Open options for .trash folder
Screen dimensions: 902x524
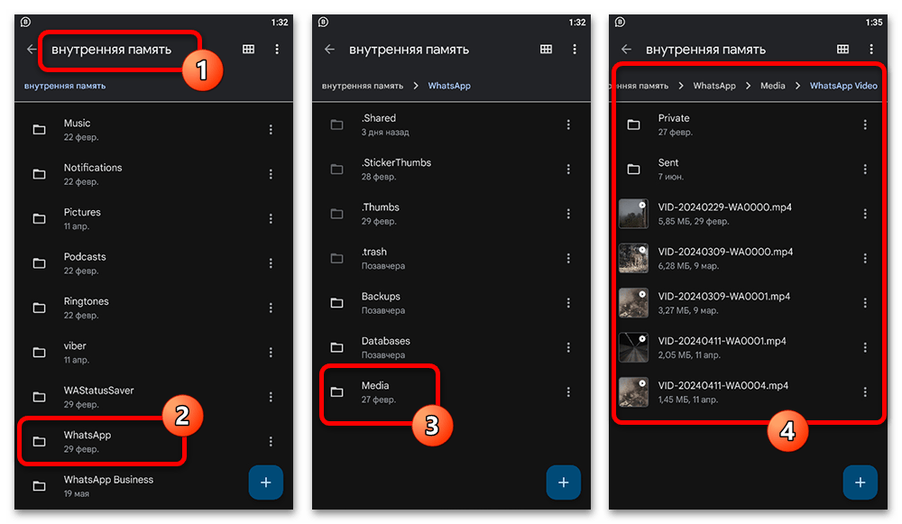568,258
